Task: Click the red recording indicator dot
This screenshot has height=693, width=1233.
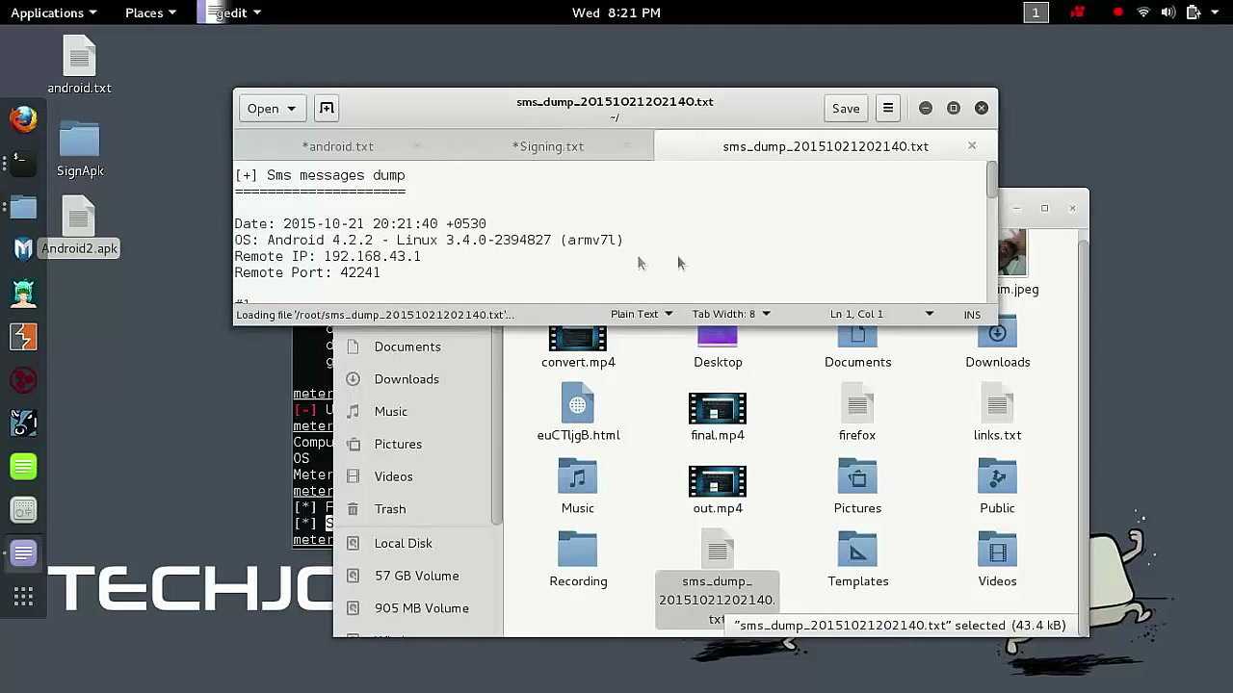Action: click(1117, 13)
